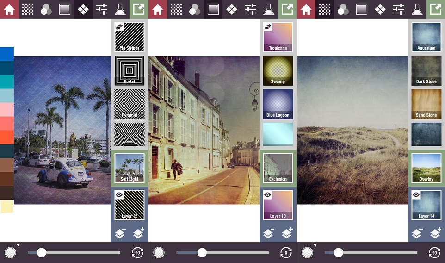
Task: Tap the Home icon on the left screen
Action: (x=9, y=9)
